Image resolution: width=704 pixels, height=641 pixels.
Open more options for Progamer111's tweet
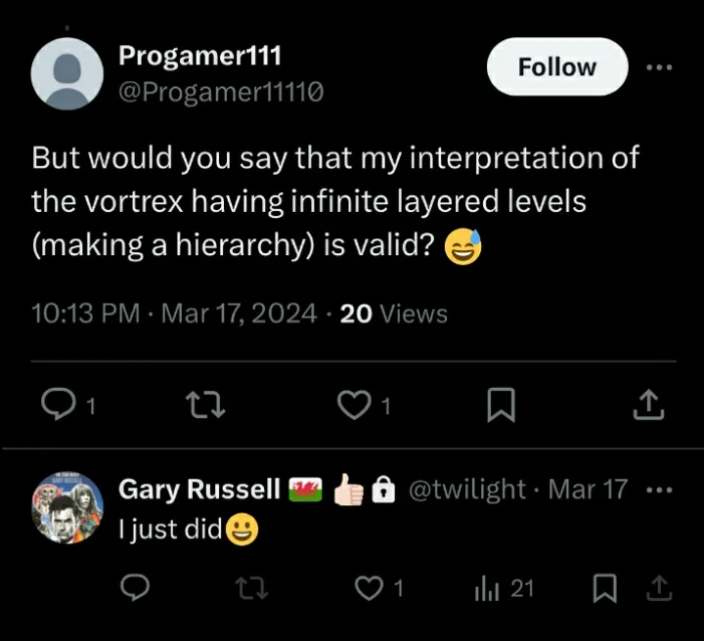(659, 67)
